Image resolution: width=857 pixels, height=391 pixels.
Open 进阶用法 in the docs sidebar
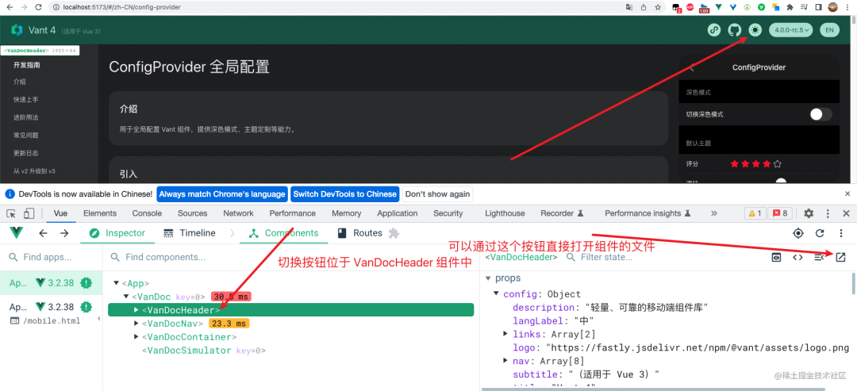click(x=25, y=117)
